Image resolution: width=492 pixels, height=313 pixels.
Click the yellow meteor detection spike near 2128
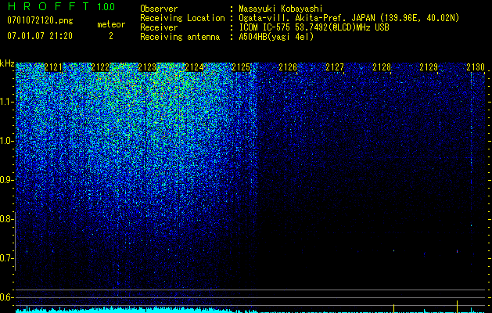tap(393, 308)
